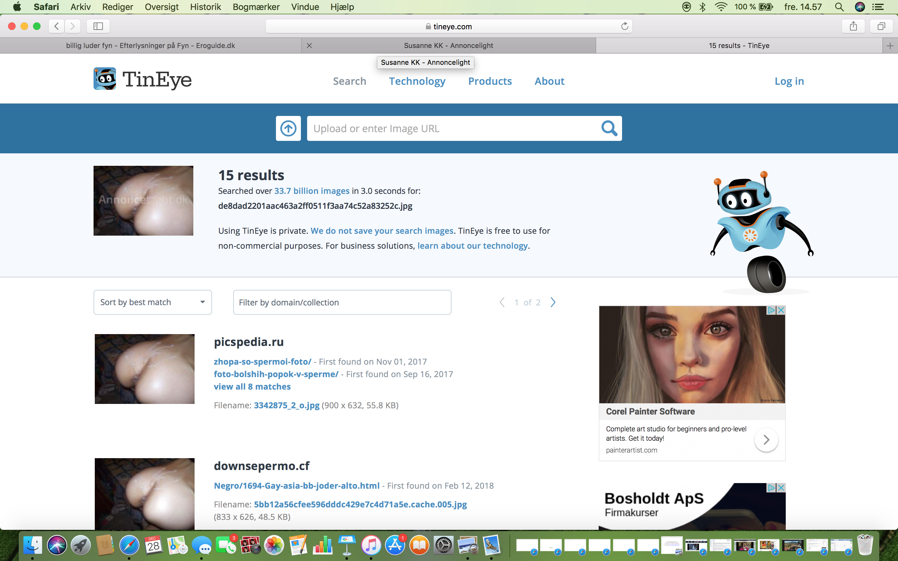
Task: Open Calendar icon showing 28
Action: coord(153,545)
